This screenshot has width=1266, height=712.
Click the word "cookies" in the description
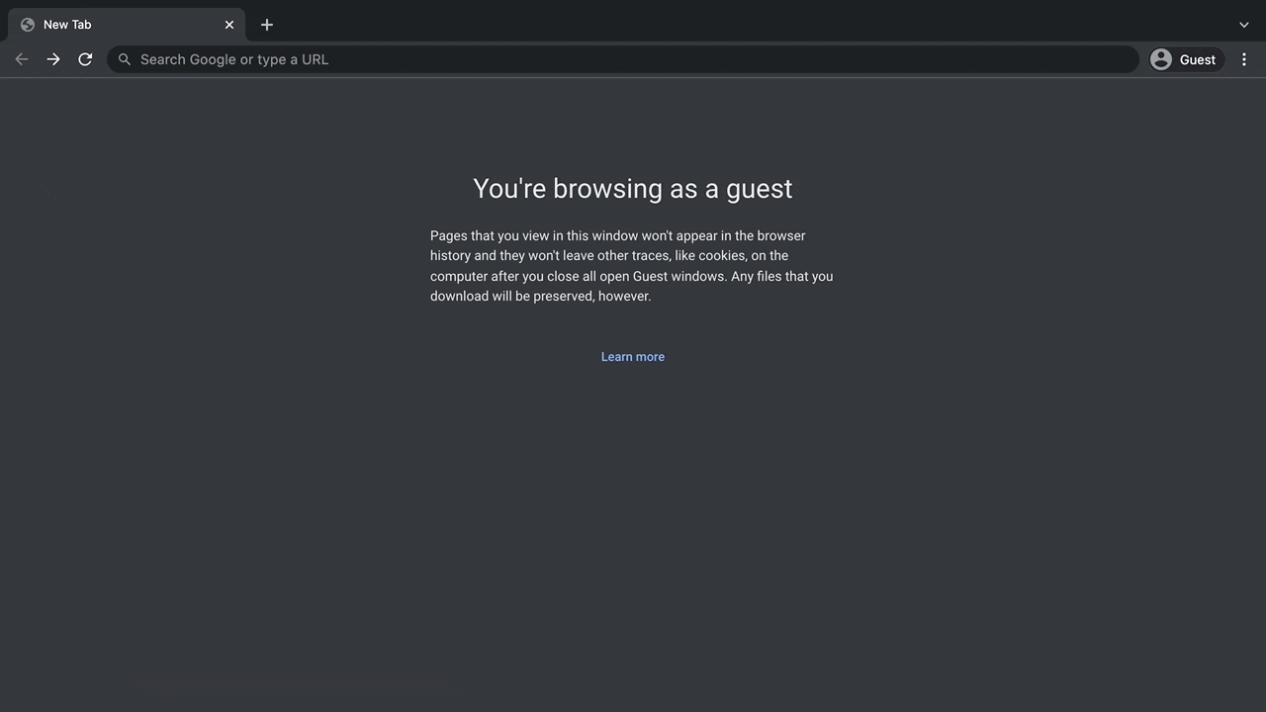(722, 256)
